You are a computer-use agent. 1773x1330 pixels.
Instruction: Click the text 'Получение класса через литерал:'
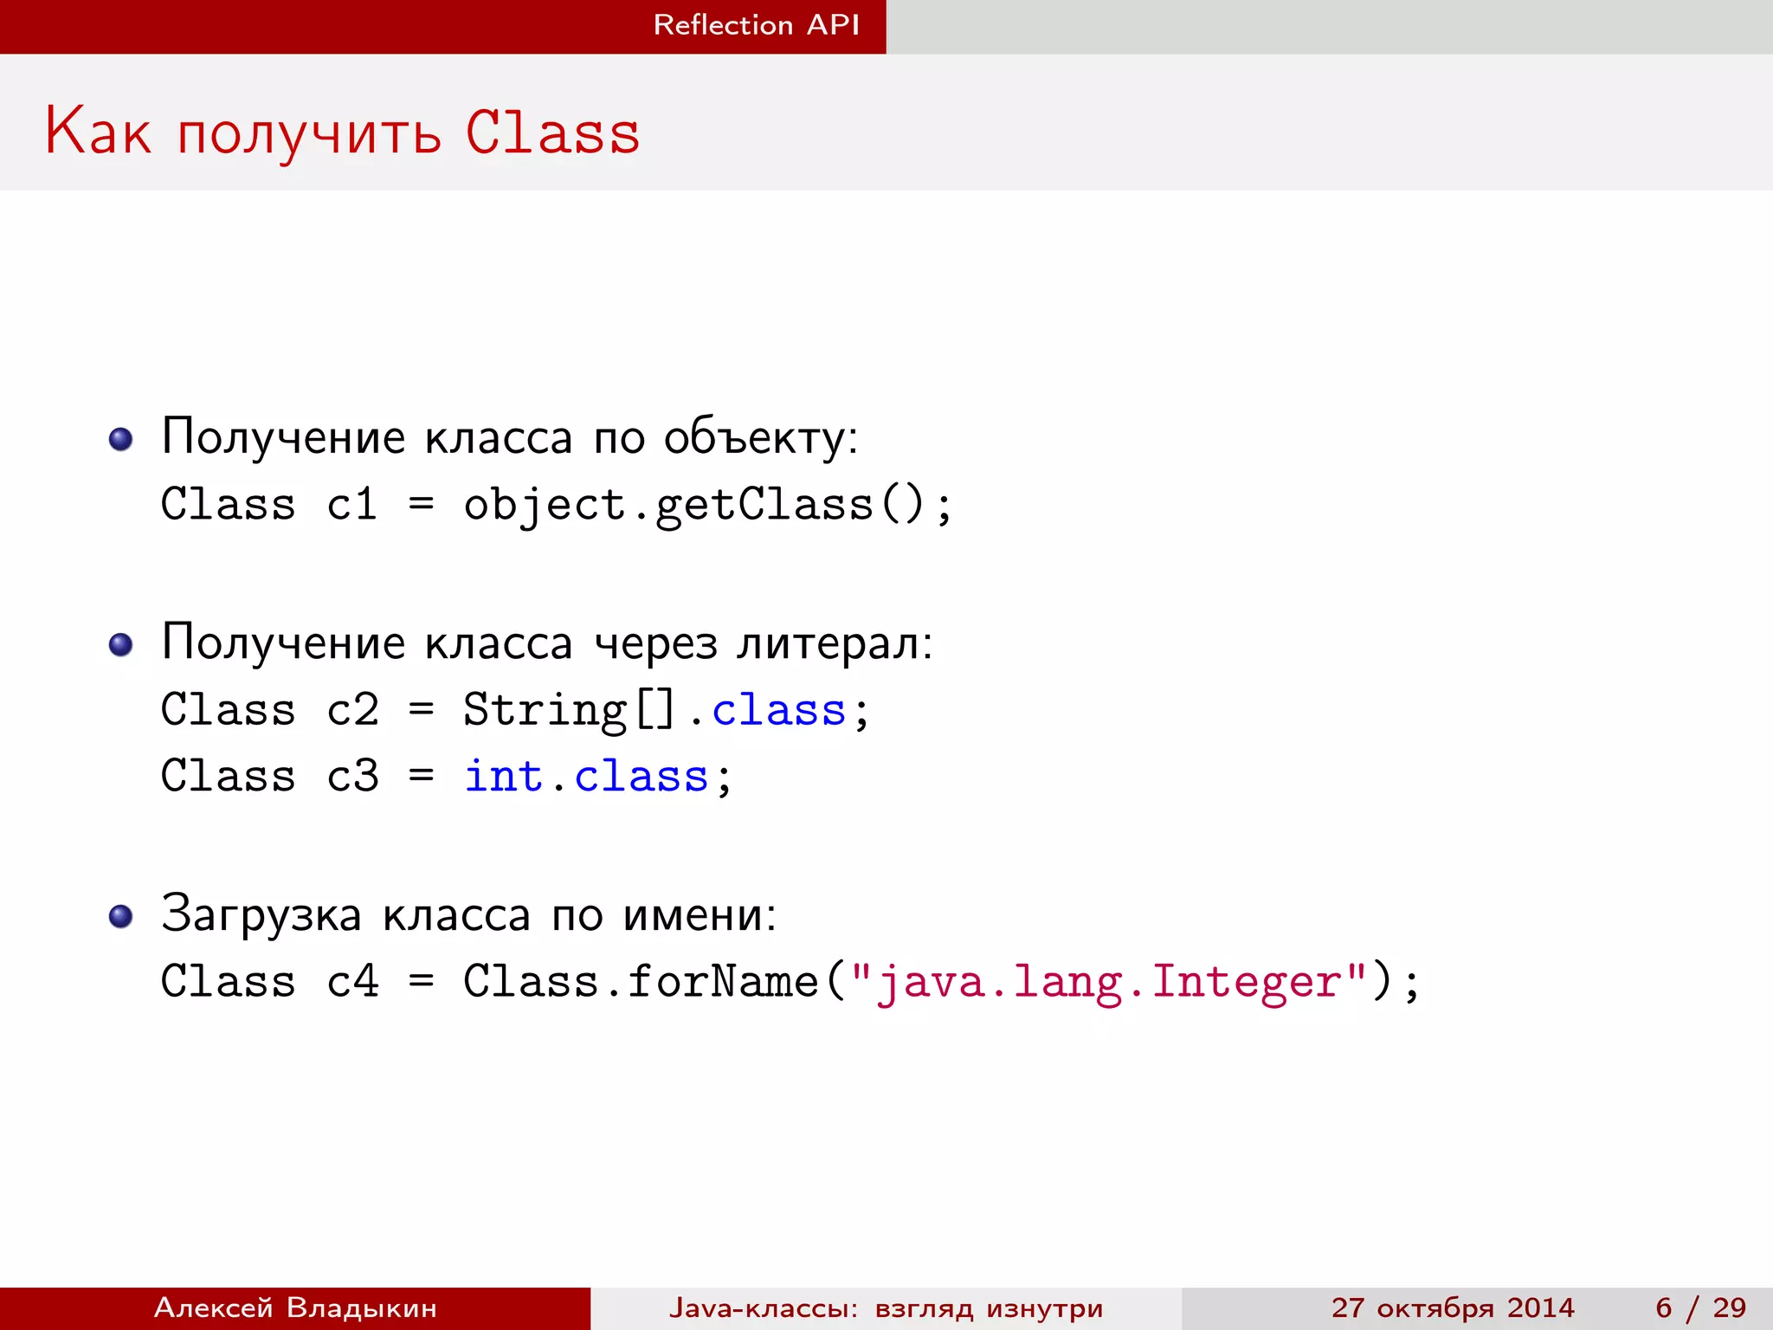[x=547, y=643]
